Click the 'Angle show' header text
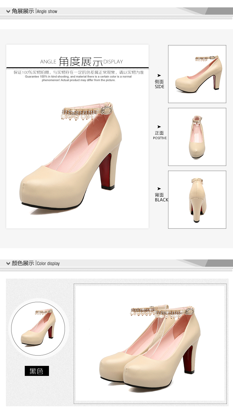Screen dimensions: 233x416 click(x=47, y=11)
